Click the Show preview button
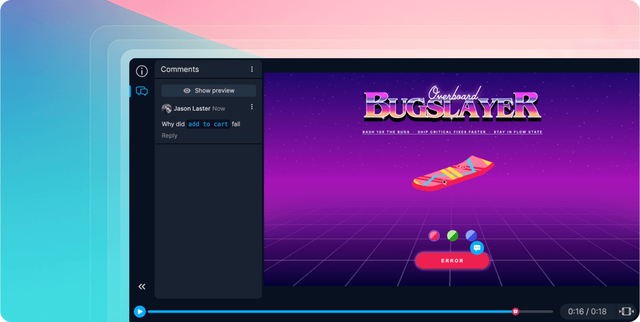 point(209,91)
